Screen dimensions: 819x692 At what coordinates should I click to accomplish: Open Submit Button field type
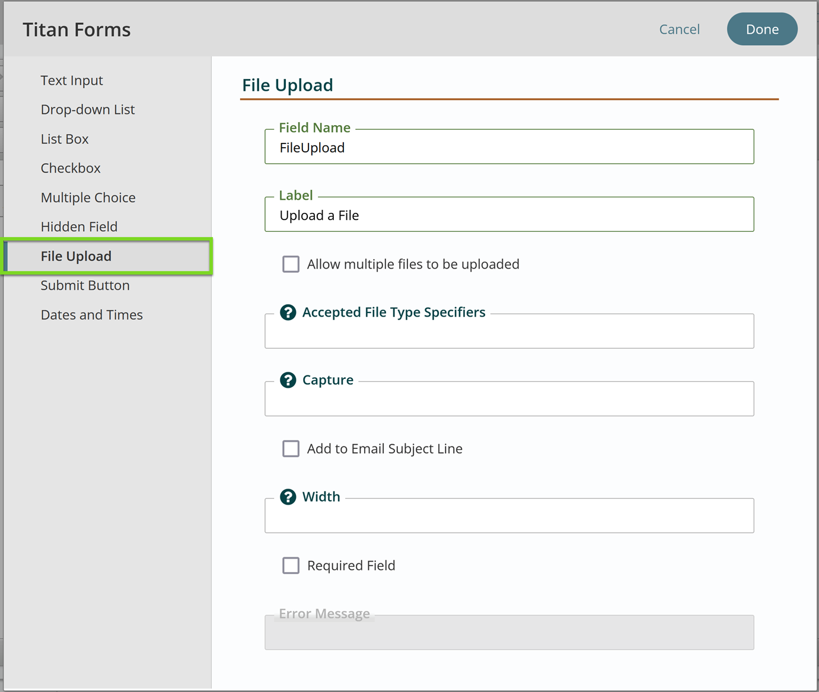[x=85, y=285]
